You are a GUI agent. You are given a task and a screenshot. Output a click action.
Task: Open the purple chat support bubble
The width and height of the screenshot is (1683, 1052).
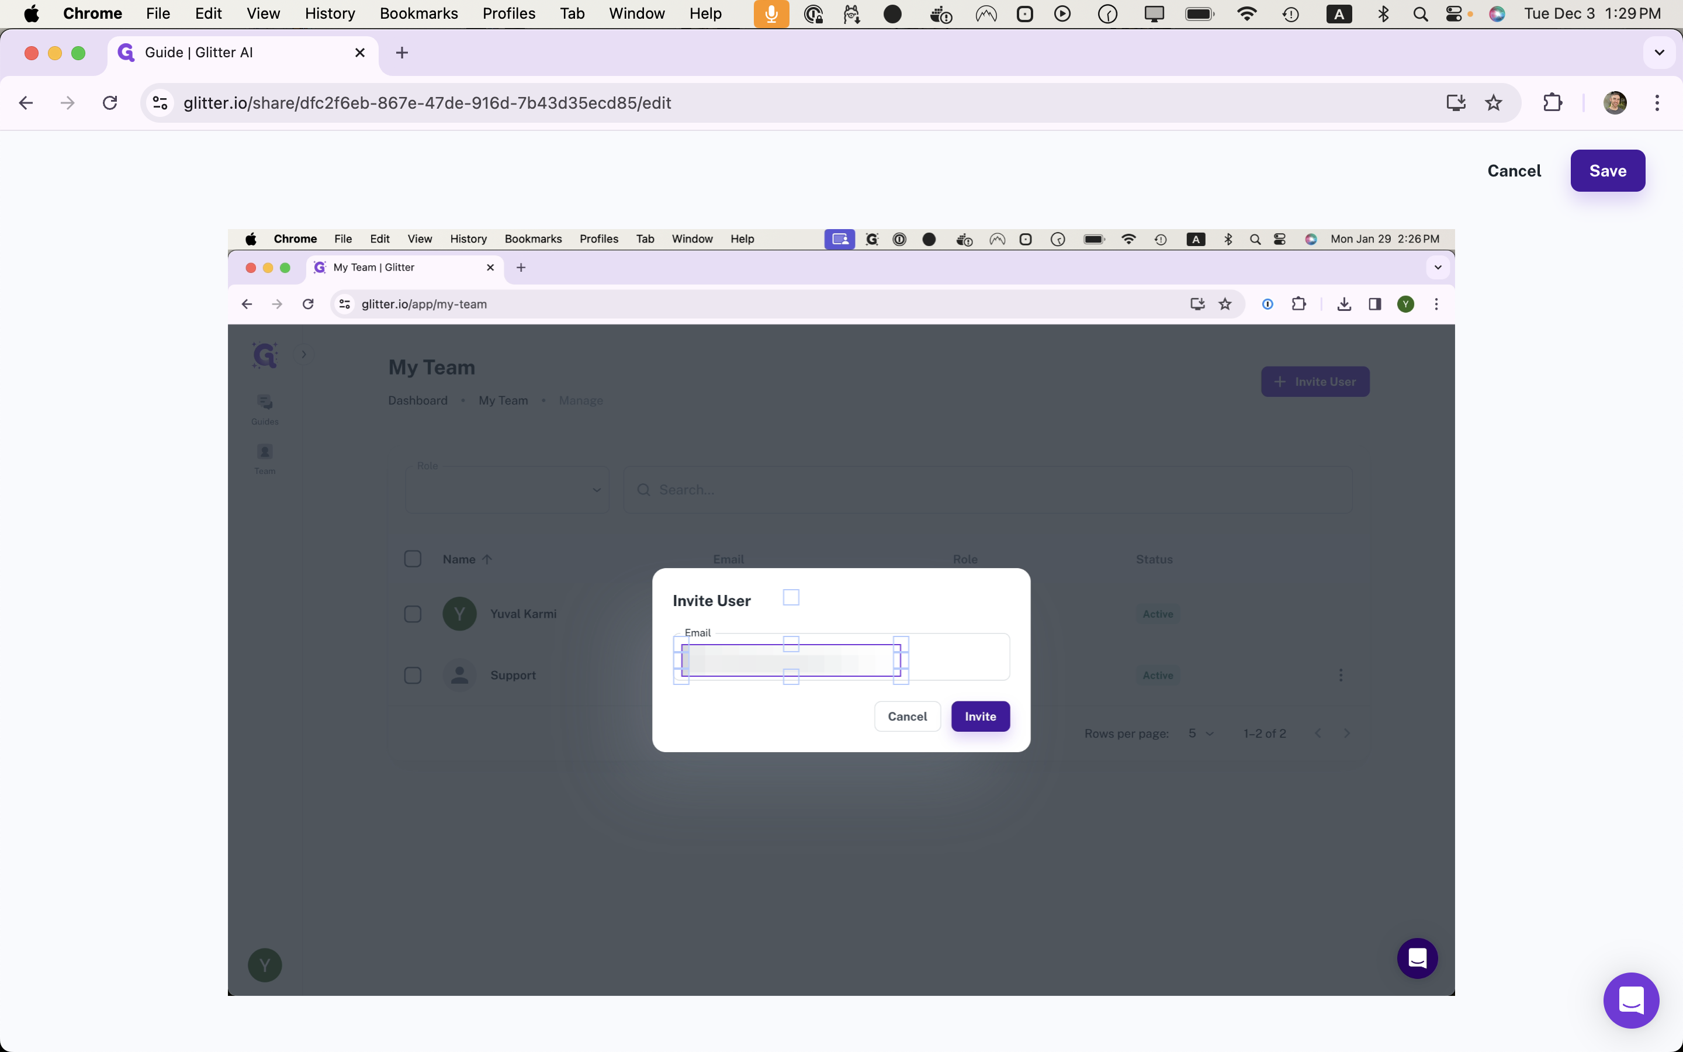pos(1631,1000)
